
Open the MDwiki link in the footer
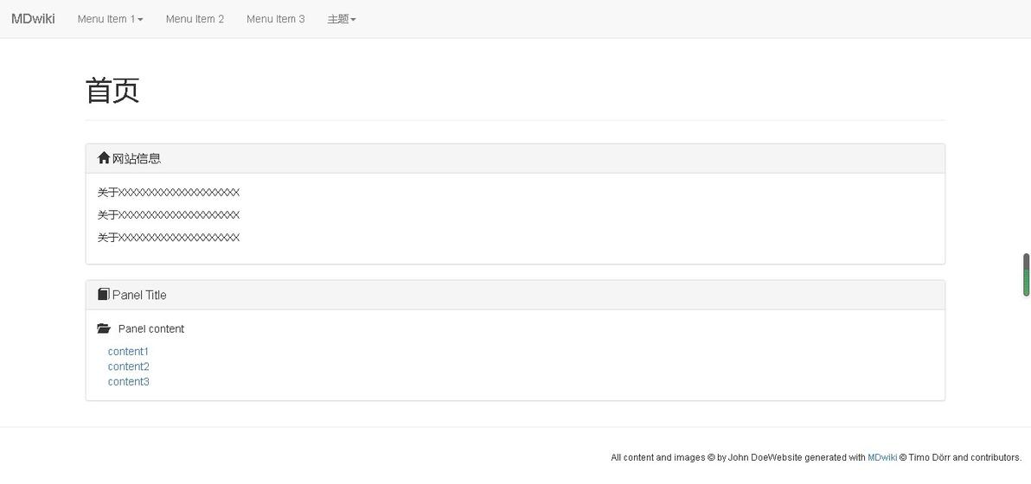[x=882, y=457]
